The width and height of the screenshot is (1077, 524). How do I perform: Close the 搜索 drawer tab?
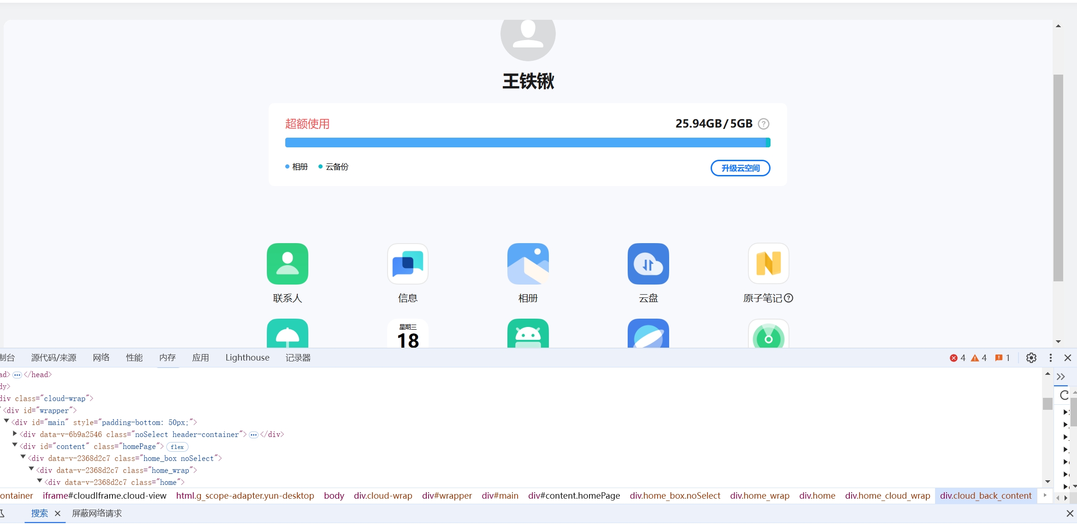pyautogui.click(x=58, y=513)
